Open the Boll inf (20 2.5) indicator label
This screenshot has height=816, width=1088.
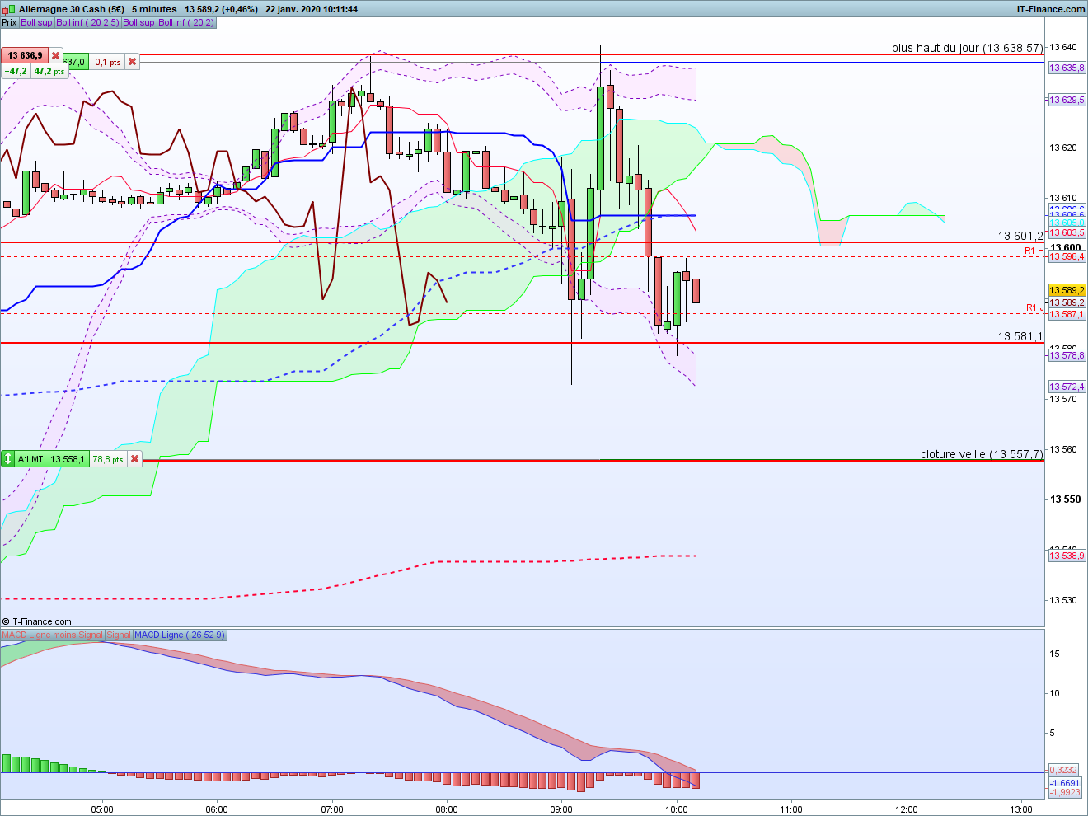(x=87, y=22)
